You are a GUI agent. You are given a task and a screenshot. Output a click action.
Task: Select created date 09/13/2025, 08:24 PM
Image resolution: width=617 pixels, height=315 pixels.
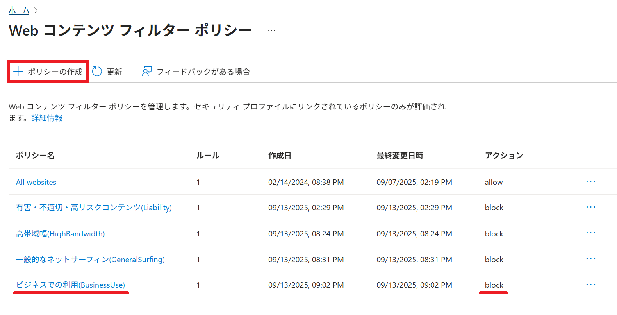pos(306,234)
